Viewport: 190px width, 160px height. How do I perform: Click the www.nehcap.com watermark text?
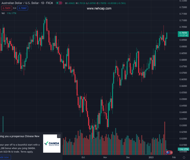point(99,9)
